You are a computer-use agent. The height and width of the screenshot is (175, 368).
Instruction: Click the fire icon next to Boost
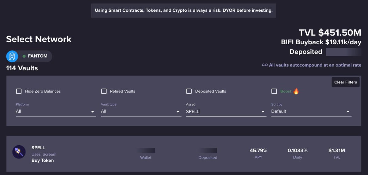tap(296, 91)
